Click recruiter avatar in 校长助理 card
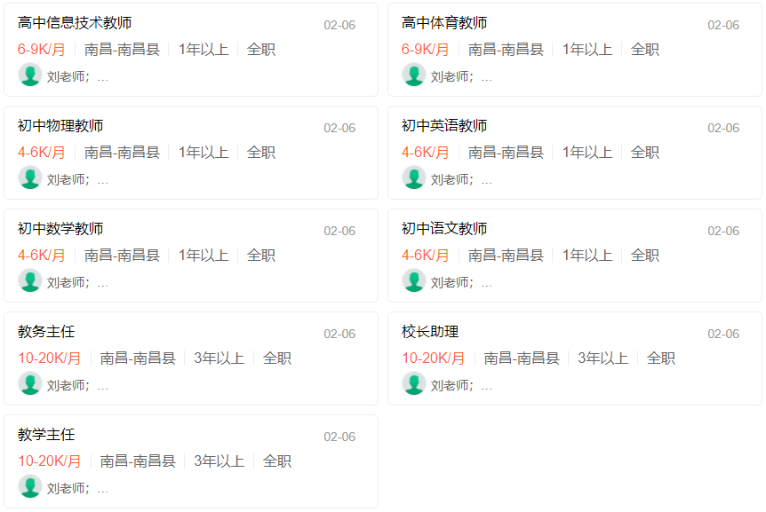Viewport: 766px width, 512px height. tap(414, 383)
